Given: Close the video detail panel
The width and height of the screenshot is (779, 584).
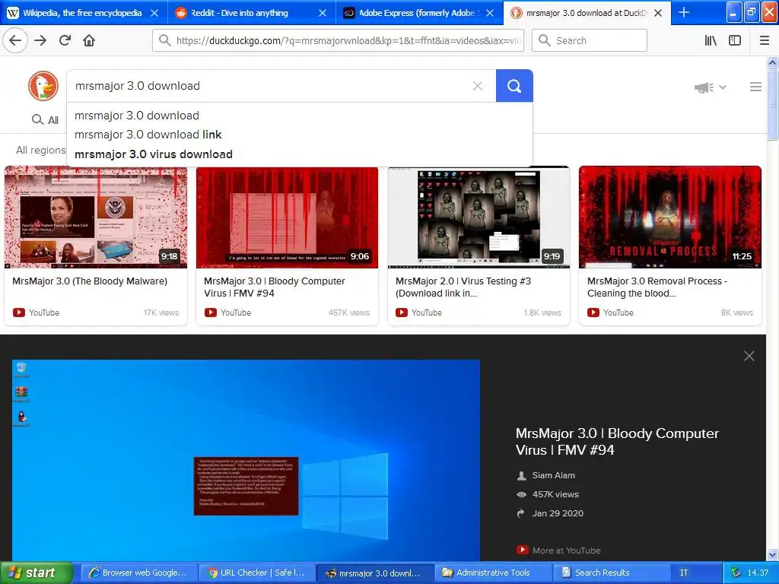Looking at the screenshot, I should [749, 356].
